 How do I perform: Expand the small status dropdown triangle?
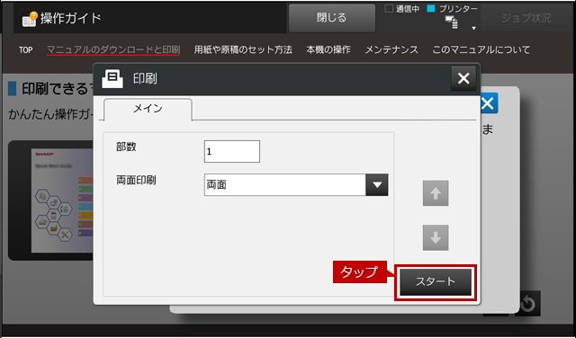(473, 28)
